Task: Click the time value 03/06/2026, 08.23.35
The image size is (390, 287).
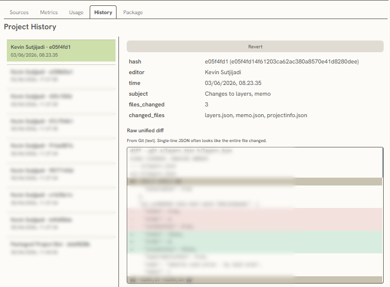Action: coord(233,83)
